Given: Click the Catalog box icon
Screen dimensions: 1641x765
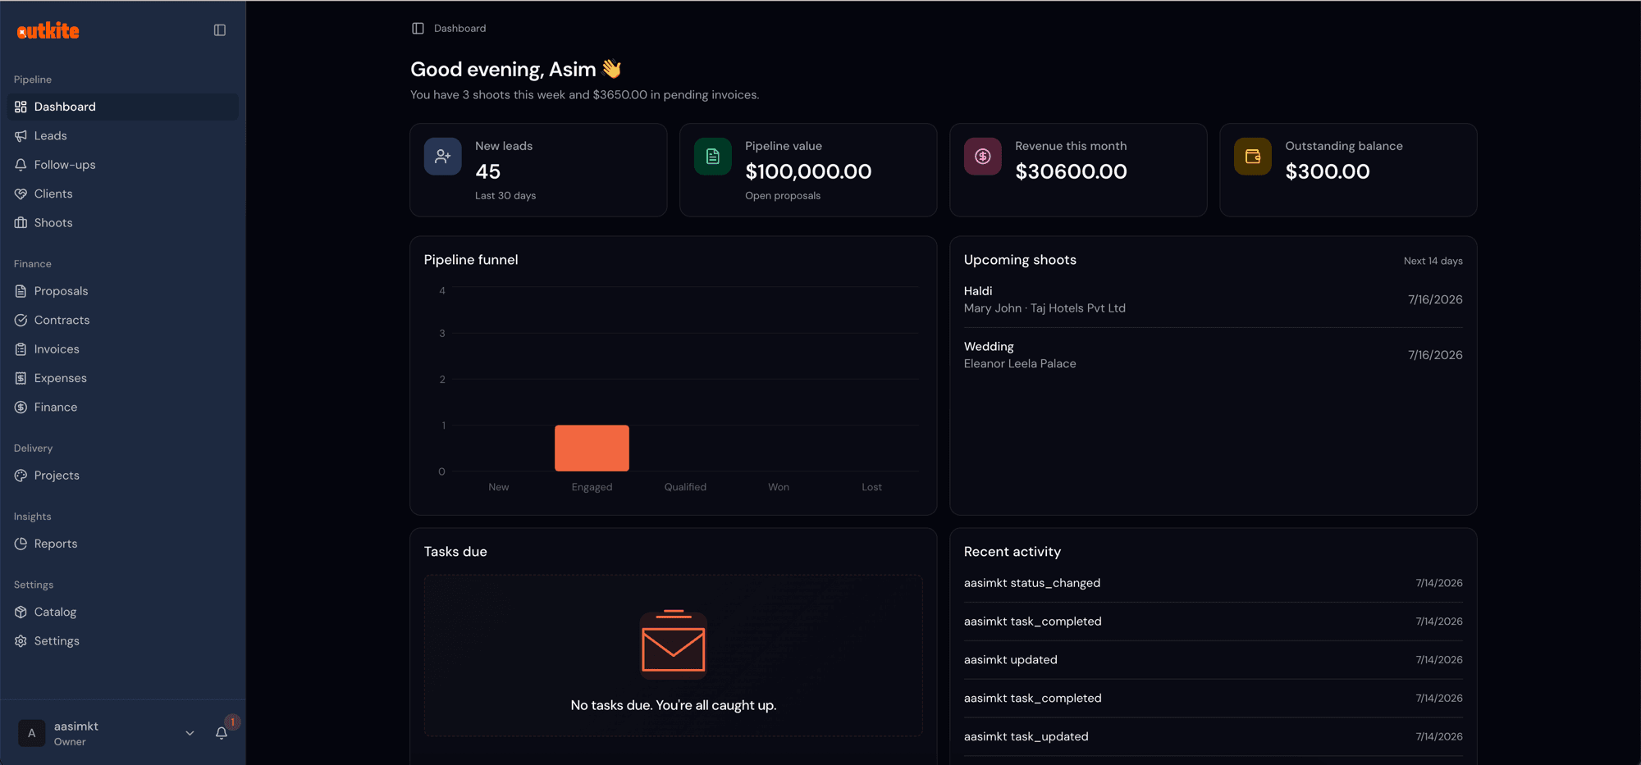Looking at the screenshot, I should tap(21, 612).
